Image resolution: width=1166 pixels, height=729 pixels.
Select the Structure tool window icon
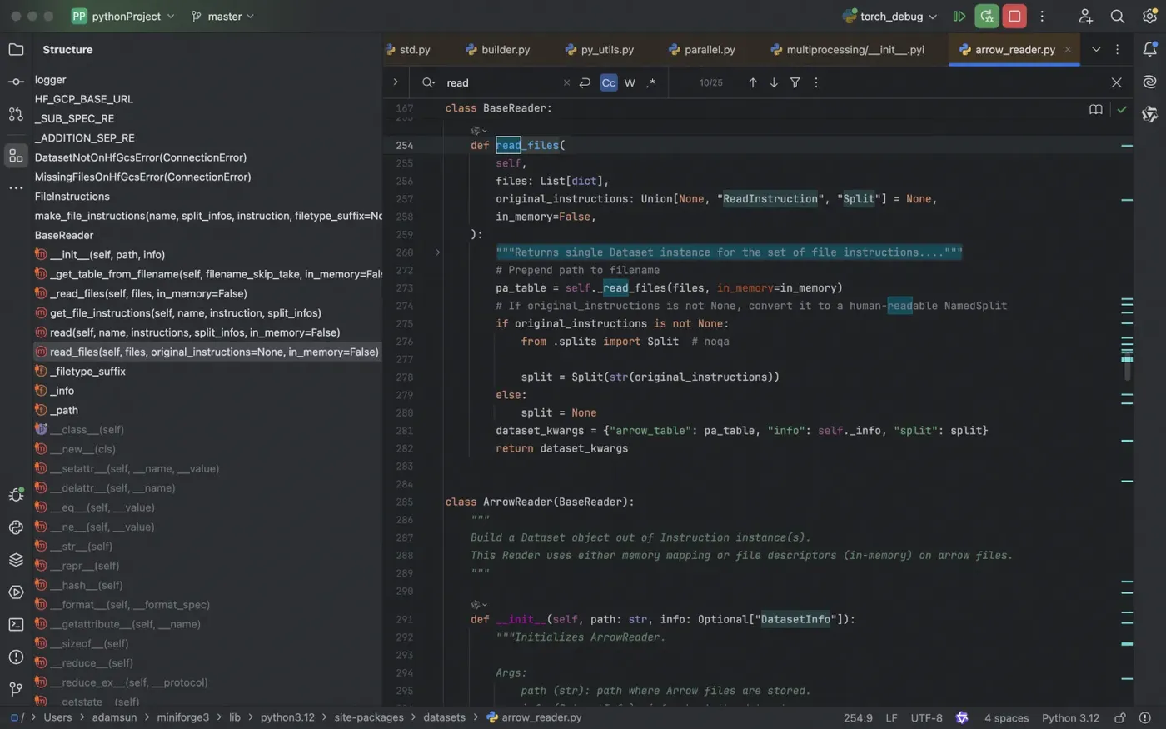click(x=16, y=156)
